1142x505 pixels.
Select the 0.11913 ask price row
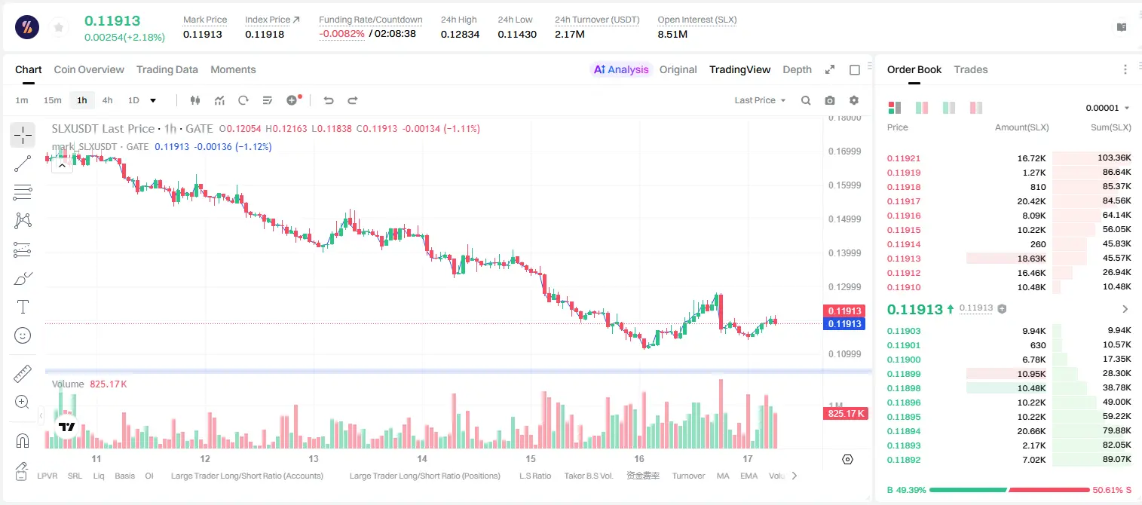[x=1009, y=259]
